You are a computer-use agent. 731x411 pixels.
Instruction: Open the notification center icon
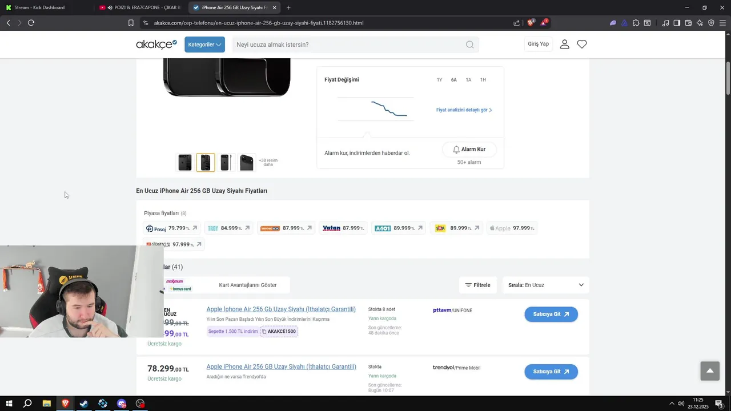719,404
